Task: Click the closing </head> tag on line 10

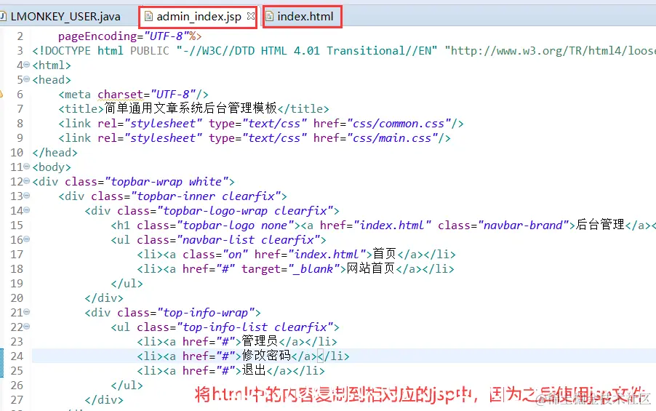Action: pos(55,153)
